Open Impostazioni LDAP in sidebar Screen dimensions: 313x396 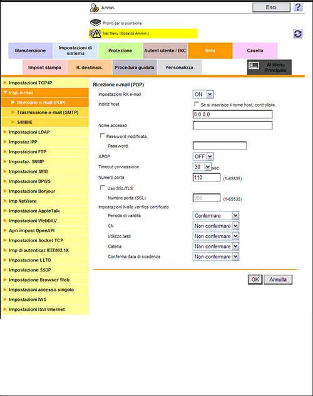[45, 132]
